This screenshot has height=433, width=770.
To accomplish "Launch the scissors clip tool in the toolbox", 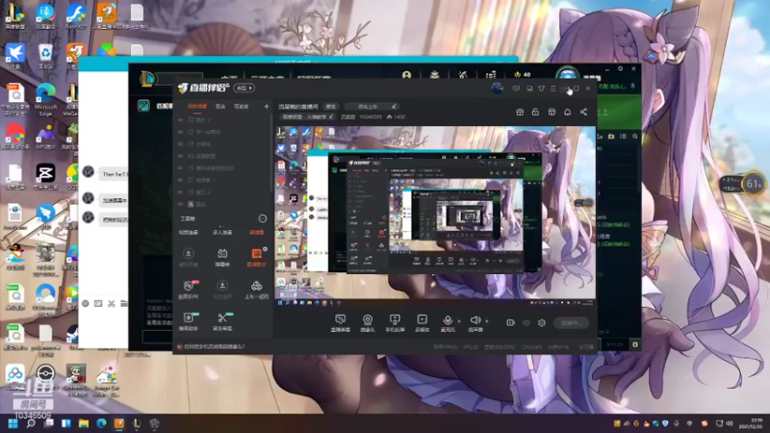I will click(x=222, y=321).
